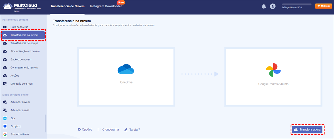Click the Meus serviços online section header
This screenshot has width=334, height=139.
pyautogui.click(x=16, y=95)
